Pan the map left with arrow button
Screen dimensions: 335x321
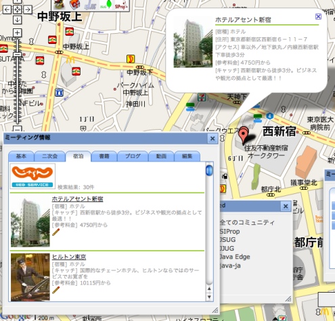point(7,9)
